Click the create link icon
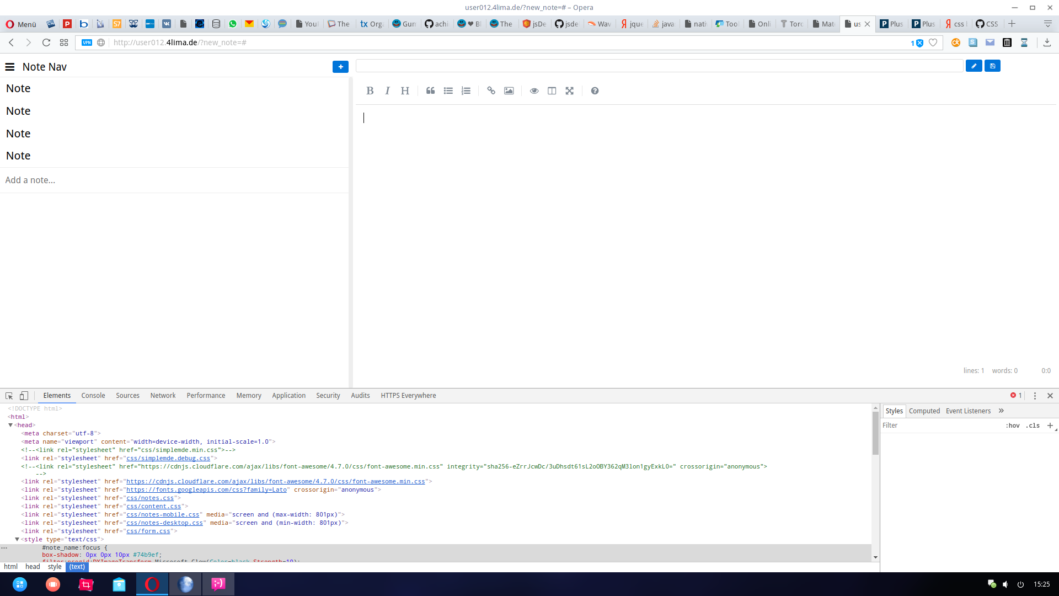This screenshot has width=1059, height=596. pos(491,91)
